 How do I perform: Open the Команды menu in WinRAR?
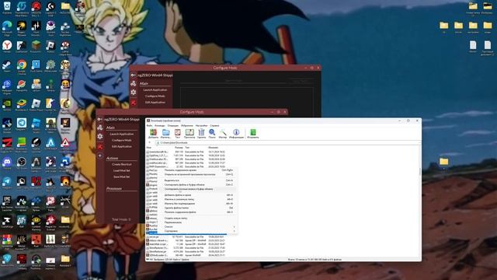point(160,126)
